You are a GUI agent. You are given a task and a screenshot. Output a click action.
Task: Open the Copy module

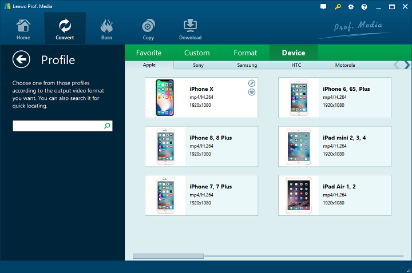[x=148, y=29]
